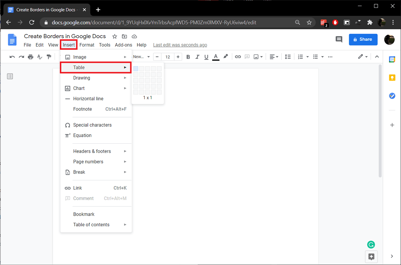Select Horizontal line from the Insert menu

(x=88, y=99)
